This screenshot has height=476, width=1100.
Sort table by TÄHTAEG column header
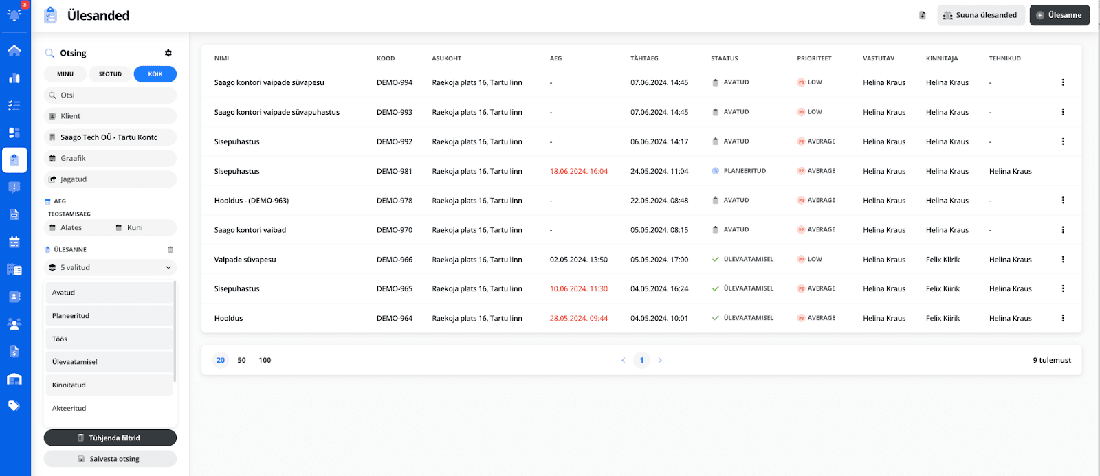pyautogui.click(x=644, y=58)
